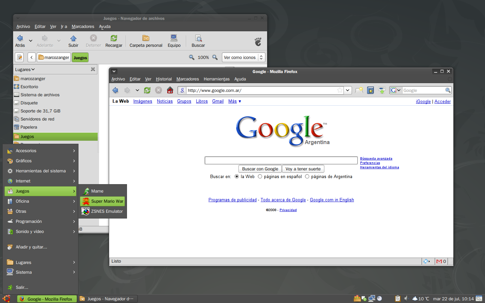Click Firefox back arrow button
The width and height of the screenshot is (485, 303).
coord(115,90)
